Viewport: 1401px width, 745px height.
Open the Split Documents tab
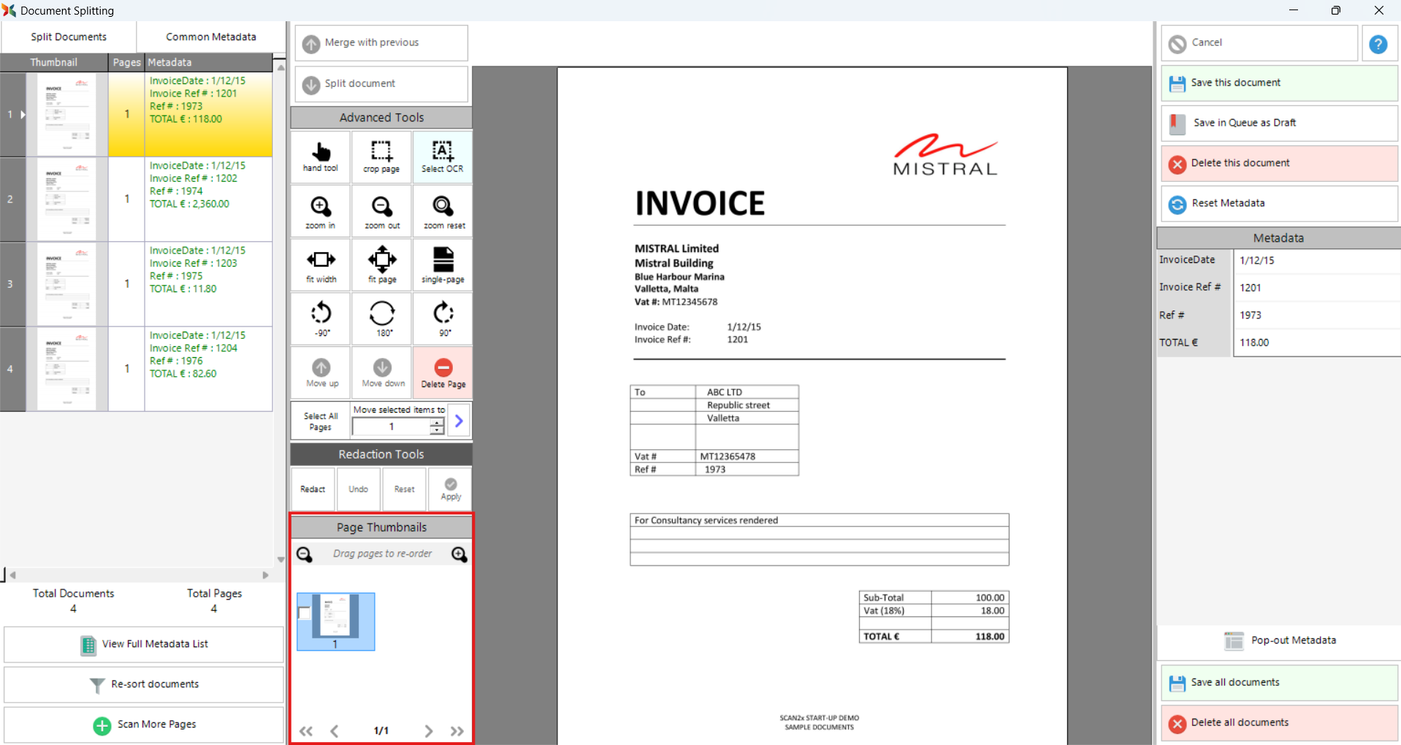pos(69,37)
